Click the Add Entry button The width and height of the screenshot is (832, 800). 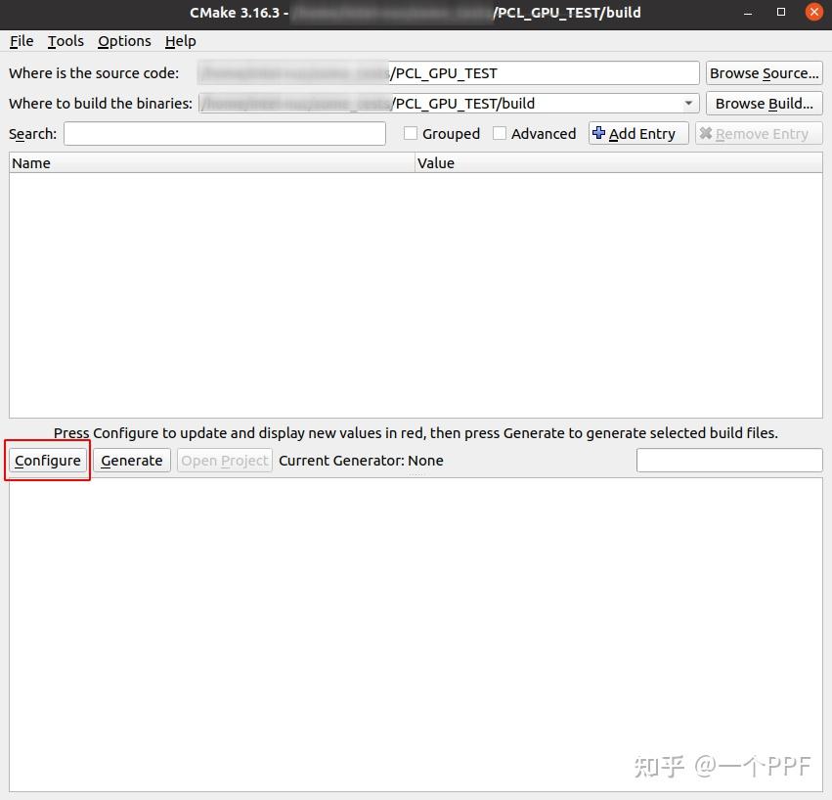point(637,133)
